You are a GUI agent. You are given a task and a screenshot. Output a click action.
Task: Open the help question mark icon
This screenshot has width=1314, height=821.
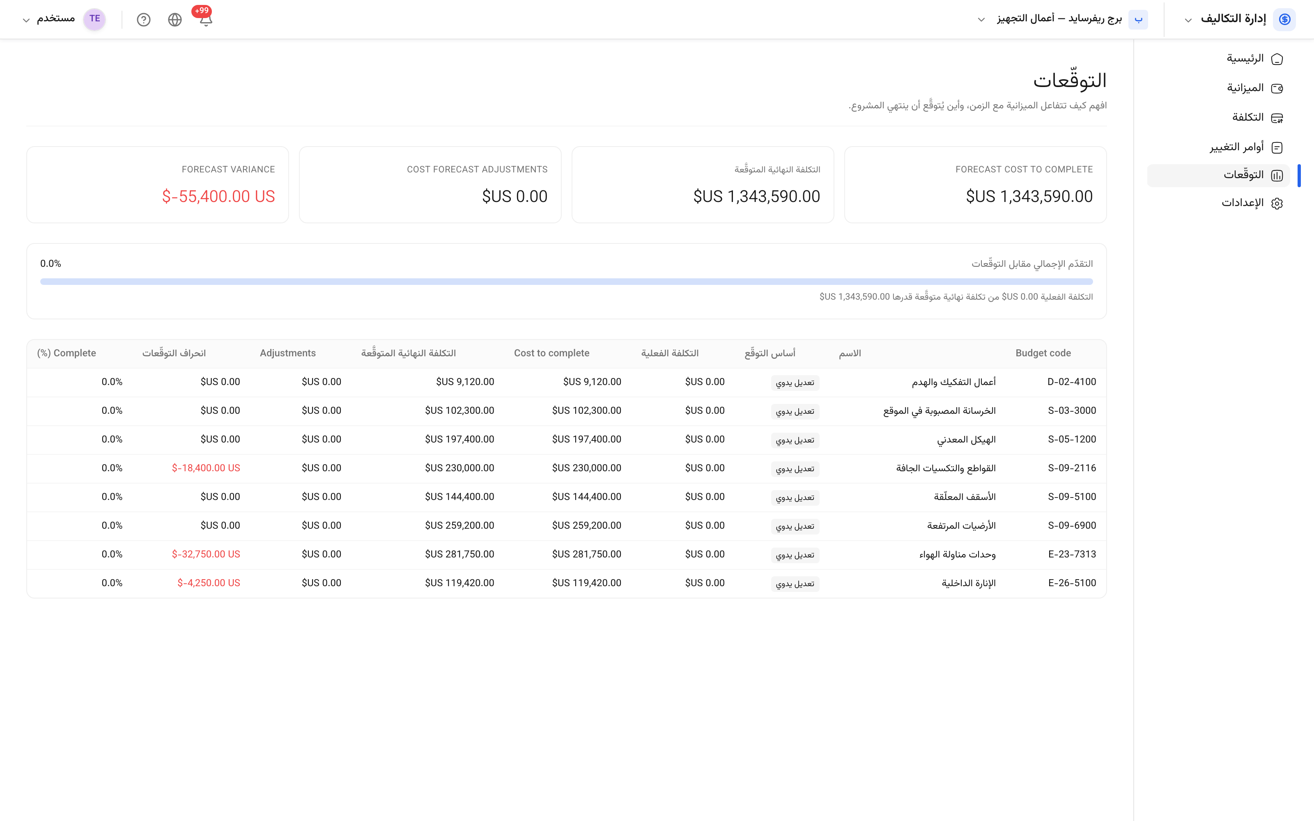click(143, 20)
